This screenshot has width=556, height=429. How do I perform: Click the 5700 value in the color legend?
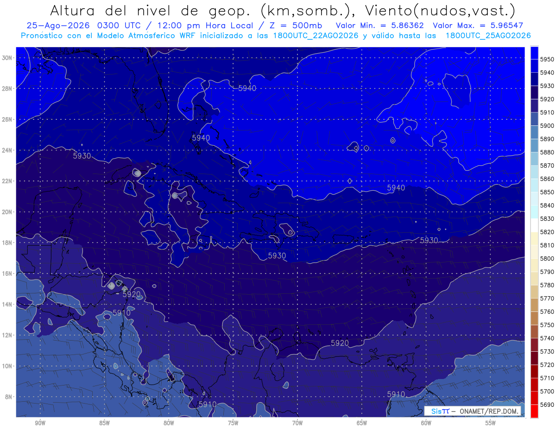coord(547,391)
